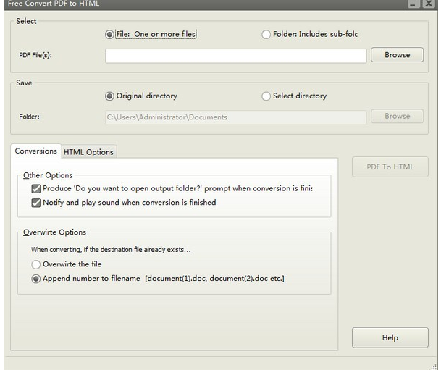Viewport: 441px width, 370px height.
Task: Switch to the Conversions tab
Action: point(35,151)
